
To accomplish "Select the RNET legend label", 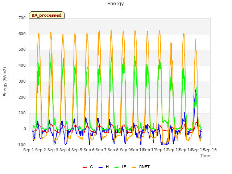I will point(144,167).
